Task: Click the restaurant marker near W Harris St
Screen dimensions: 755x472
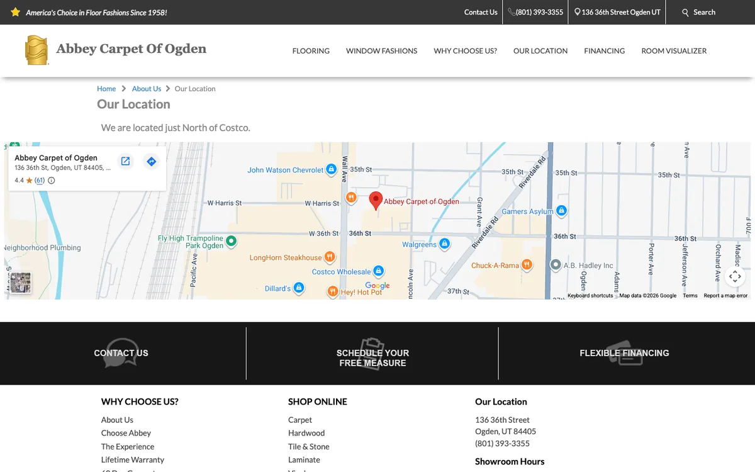Action: pyautogui.click(x=351, y=198)
